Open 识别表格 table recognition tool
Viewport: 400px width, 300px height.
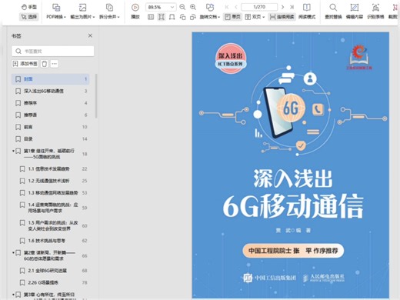pos(375,12)
